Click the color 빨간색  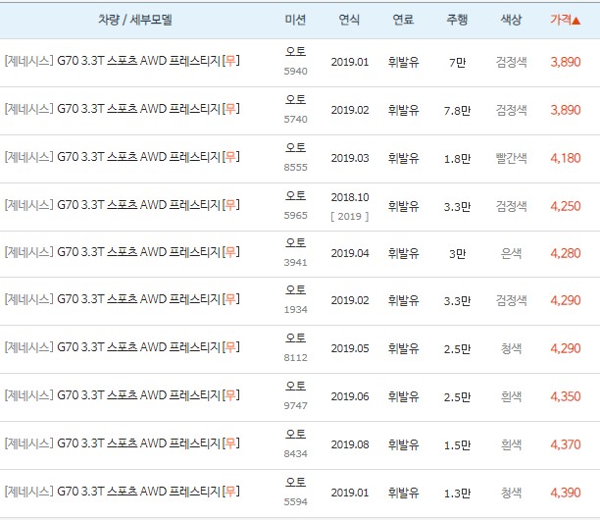(x=511, y=158)
